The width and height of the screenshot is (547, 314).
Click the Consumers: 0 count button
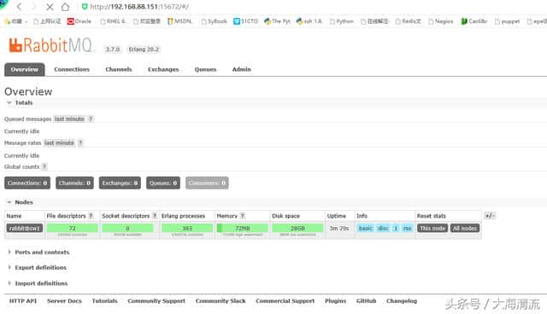[x=207, y=183]
